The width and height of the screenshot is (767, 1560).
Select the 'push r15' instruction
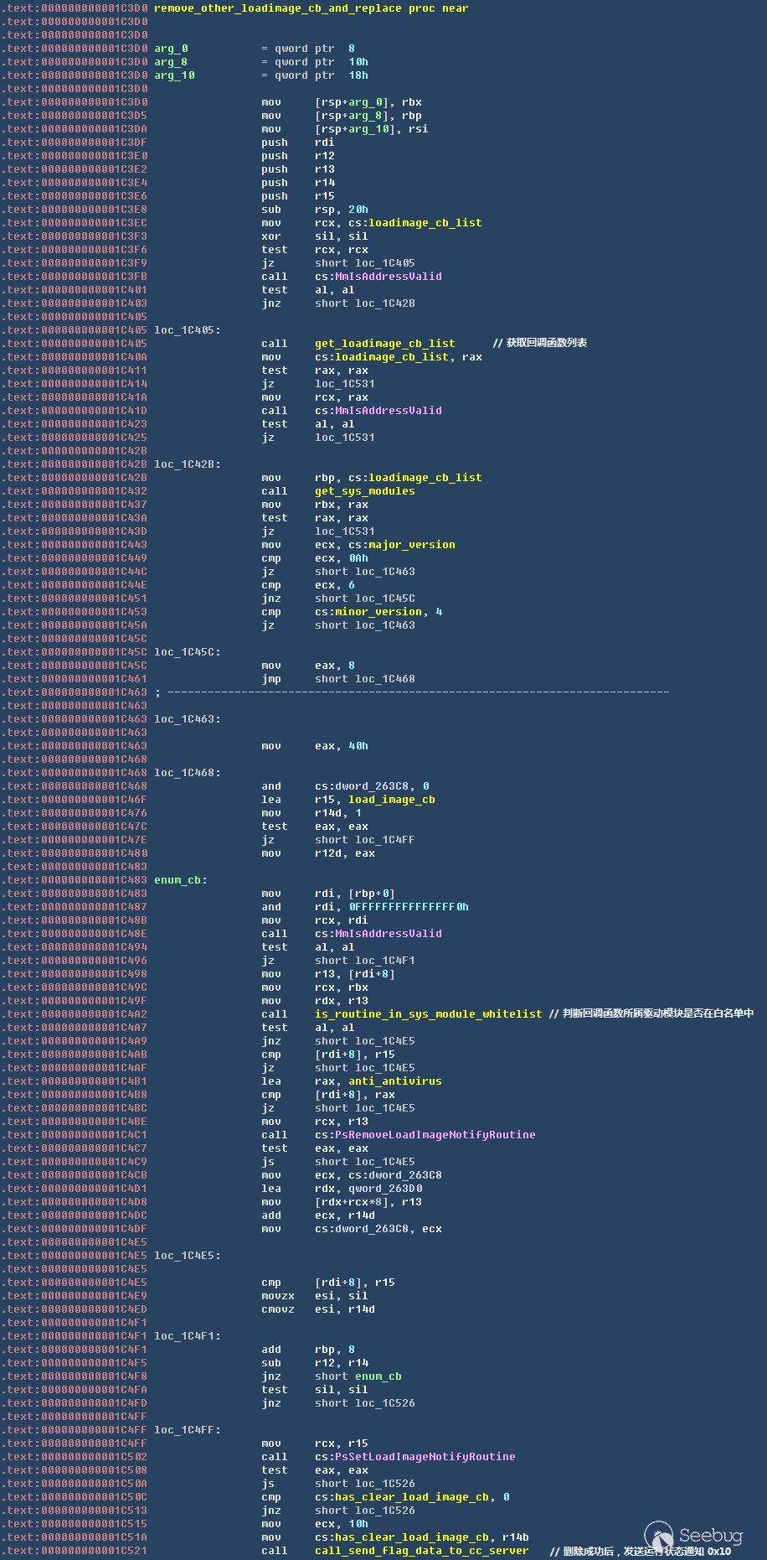[298, 196]
